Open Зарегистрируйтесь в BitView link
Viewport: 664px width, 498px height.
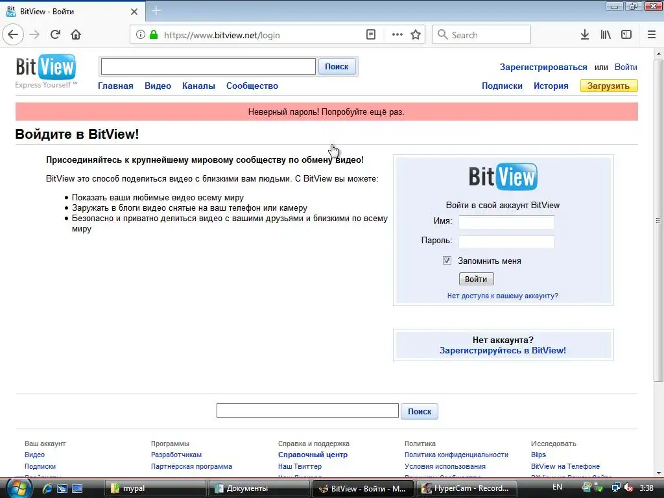503,351
